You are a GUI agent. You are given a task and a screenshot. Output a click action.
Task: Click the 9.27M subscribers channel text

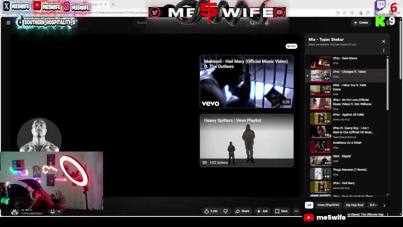(x=31, y=213)
